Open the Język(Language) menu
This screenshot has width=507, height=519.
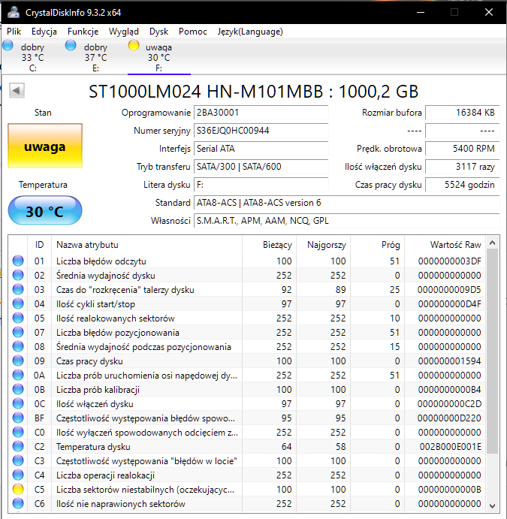pyautogui.click(x=250, y=32)
